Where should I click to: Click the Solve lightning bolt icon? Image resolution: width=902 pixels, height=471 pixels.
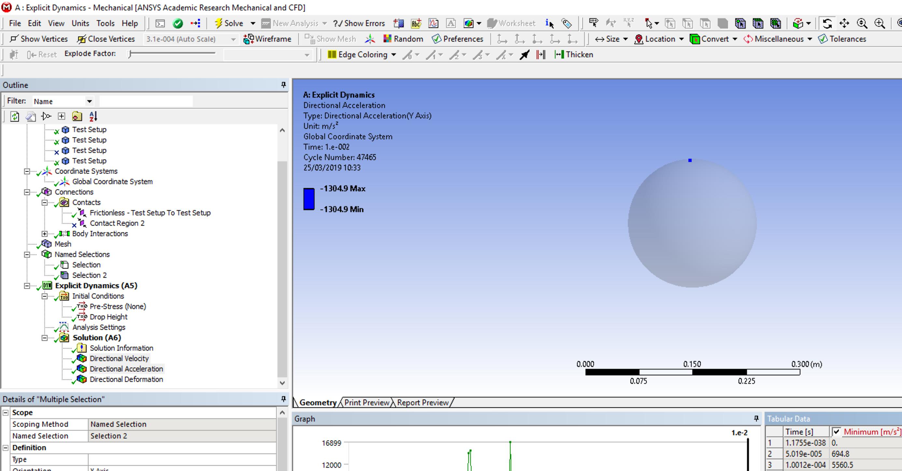click(x=218, y=23)
